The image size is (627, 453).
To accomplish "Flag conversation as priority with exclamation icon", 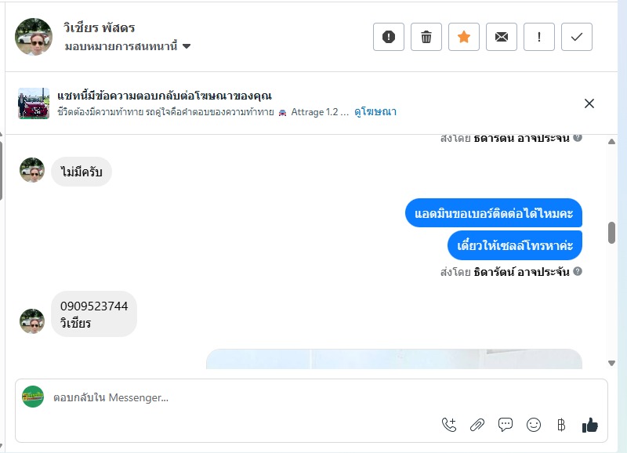I will point(538,37).
